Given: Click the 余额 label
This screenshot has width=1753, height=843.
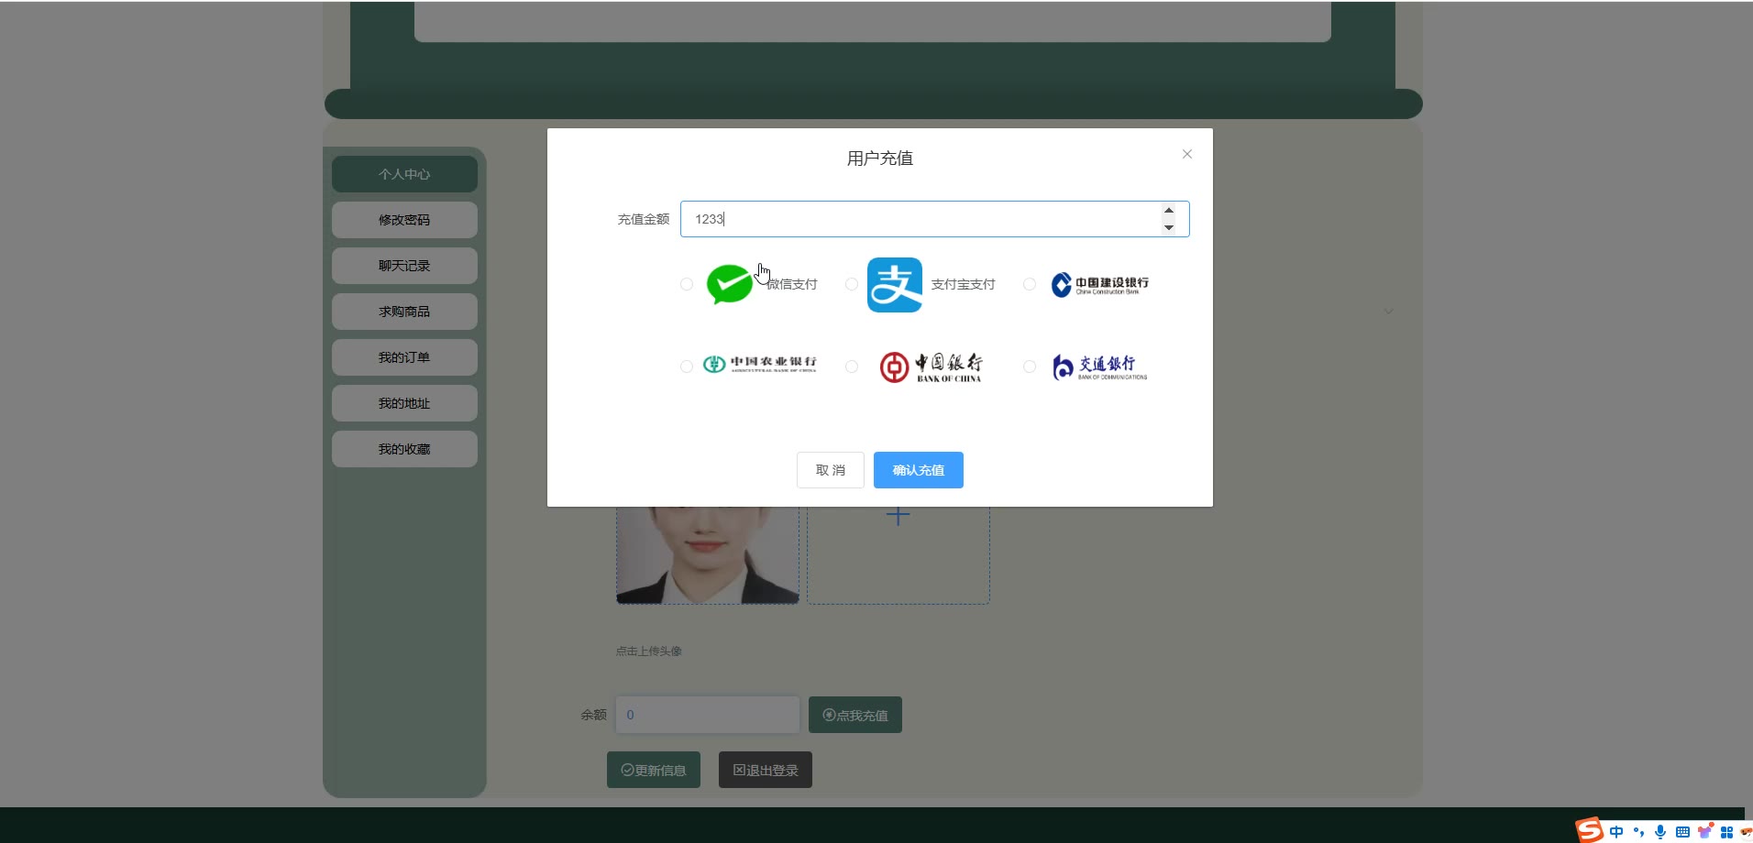Looking at the screenshot, I should point(593,715).
